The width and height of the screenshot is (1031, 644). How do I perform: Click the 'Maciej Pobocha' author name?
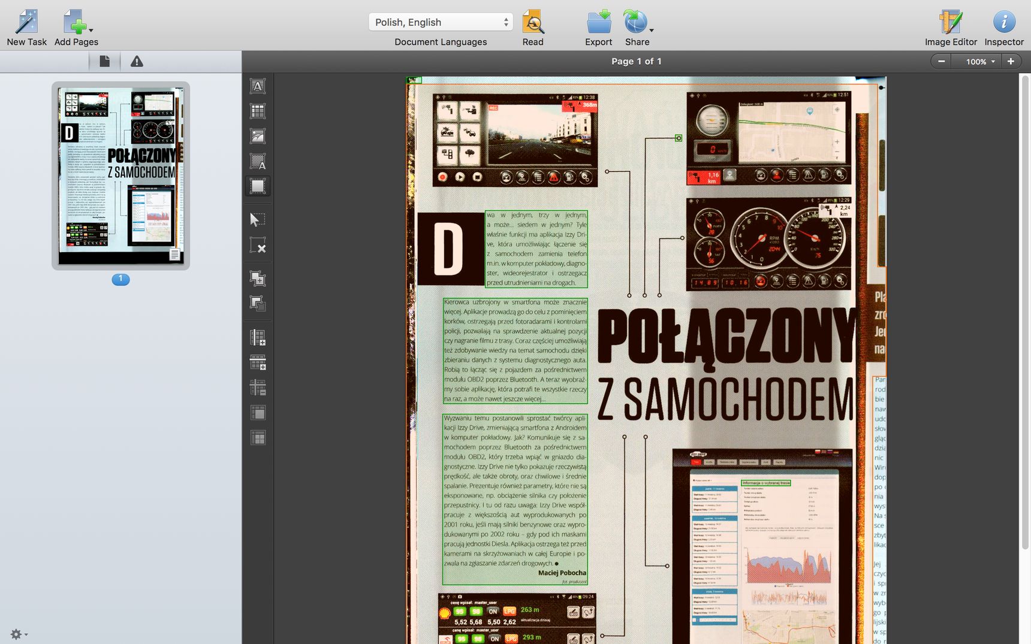(x=562, y=573)
